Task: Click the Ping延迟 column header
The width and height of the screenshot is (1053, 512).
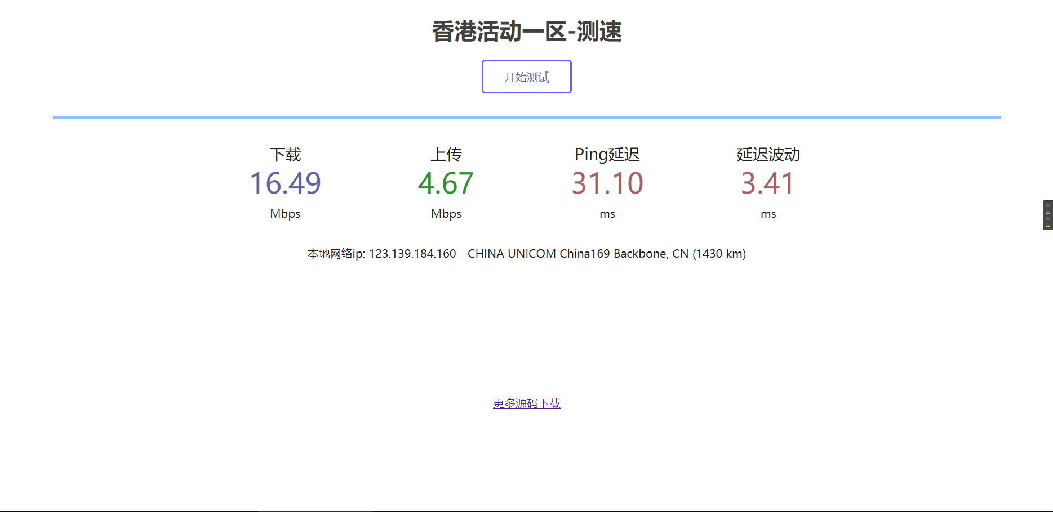Action: tap(607, 154)
